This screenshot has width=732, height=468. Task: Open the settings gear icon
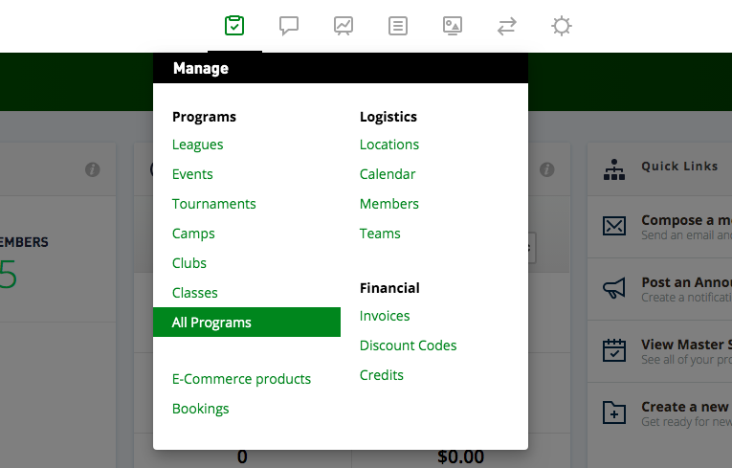(561, 26)
